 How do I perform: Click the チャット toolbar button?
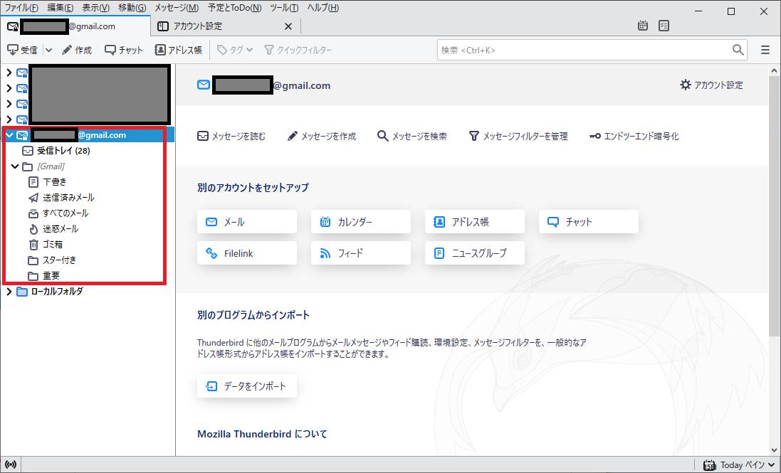(124, 50)
